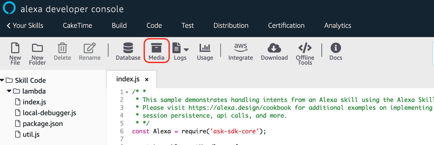The image size is (434, 145).
Task: Click the Delete trash icon
Action: [62, 48]
